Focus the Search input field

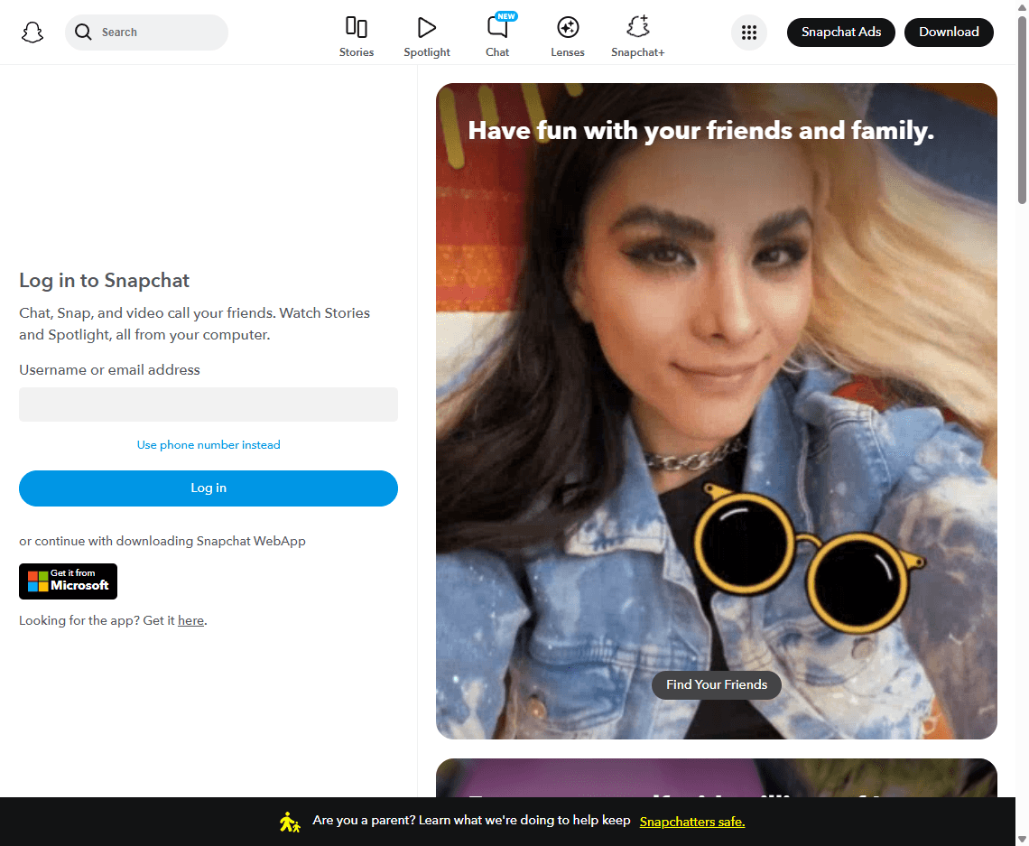point(146,33)
